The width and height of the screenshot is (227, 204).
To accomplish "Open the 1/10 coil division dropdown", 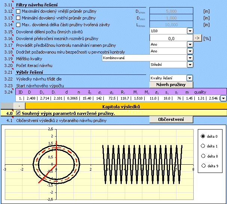I will pos(190,31).
